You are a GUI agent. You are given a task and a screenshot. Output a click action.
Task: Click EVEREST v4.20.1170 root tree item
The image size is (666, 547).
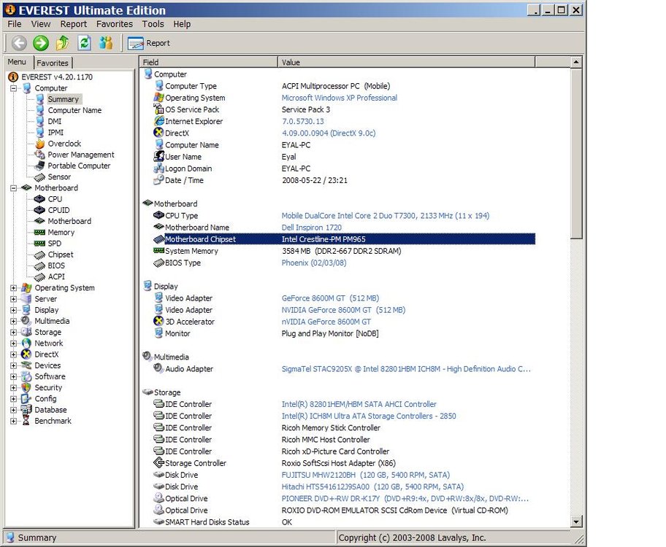pos(57,77)
